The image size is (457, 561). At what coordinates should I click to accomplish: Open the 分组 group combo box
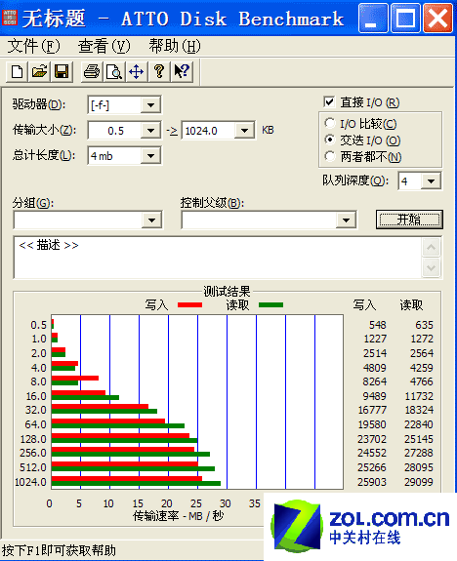88,220
